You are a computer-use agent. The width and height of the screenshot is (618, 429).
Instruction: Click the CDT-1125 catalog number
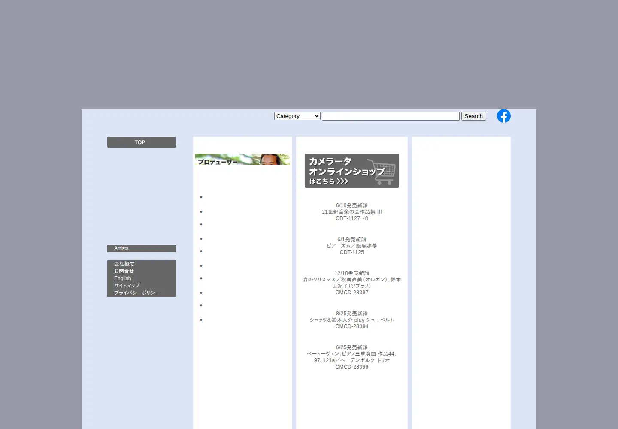coord(352,252)
